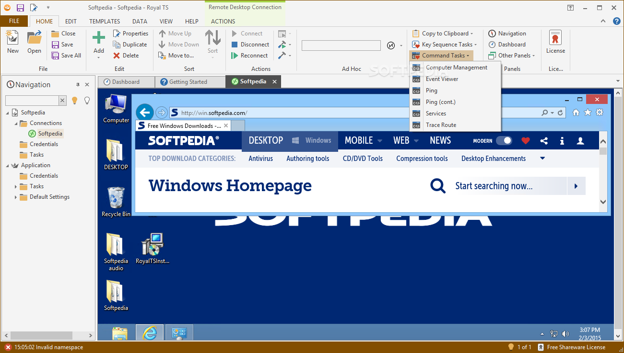Screen dimensions: 624x353
Task: Open the Other Panels dropdown
Action: 512,56
